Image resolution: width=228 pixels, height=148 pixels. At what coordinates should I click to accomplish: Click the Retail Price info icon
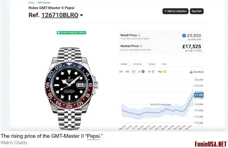[x=139, y=35]
